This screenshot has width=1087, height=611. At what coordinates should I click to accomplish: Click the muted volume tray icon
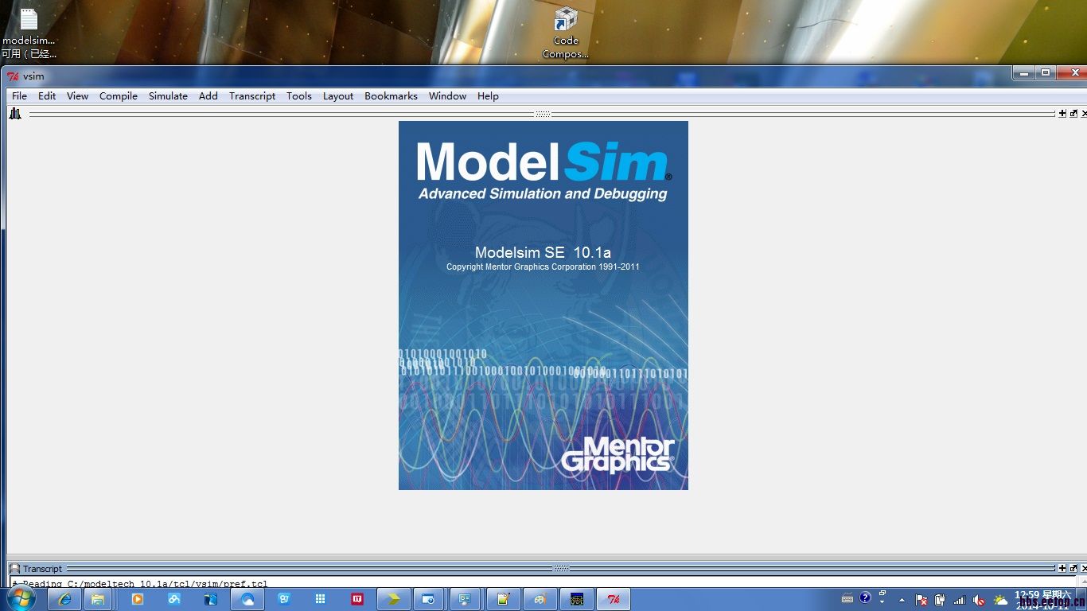(979, 600)
